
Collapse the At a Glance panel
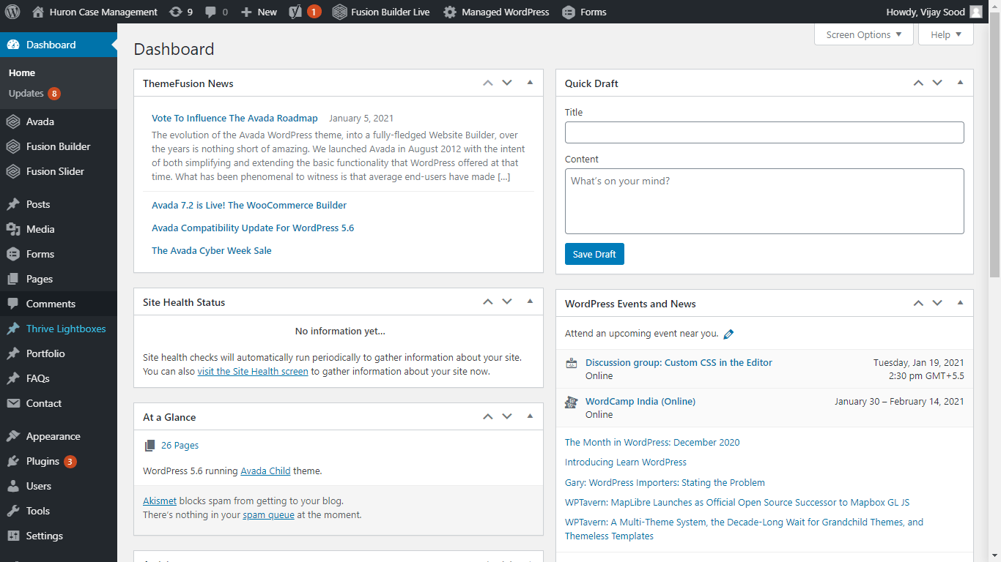click(x=530, y=416)
